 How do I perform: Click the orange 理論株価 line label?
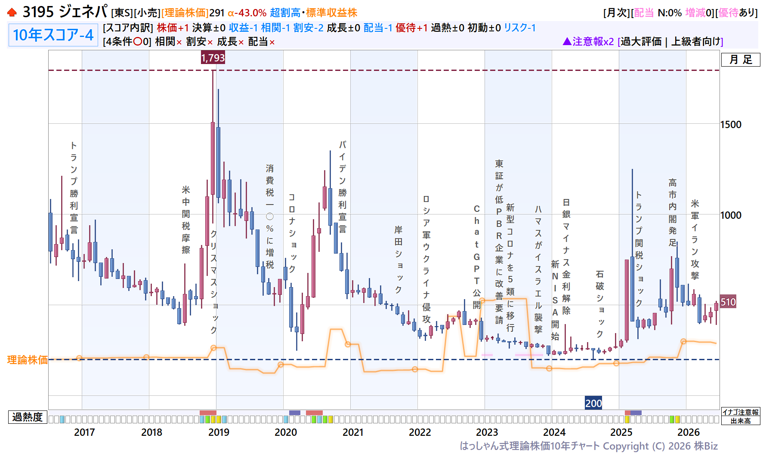coord(27,360)
